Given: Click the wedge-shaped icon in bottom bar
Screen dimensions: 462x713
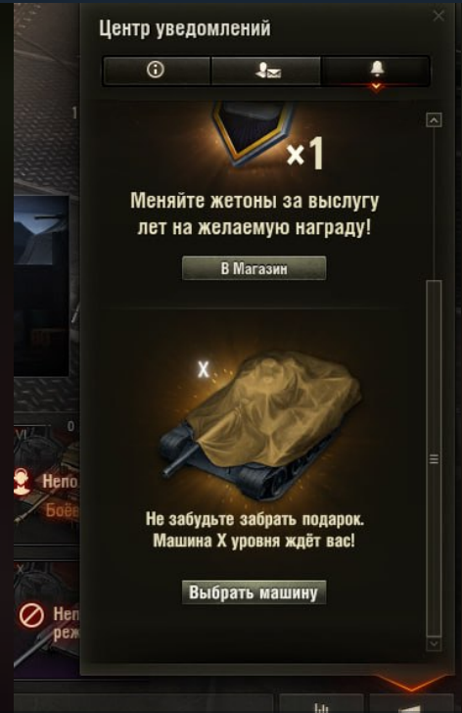Looking at the screenshot, I should 411,708.
